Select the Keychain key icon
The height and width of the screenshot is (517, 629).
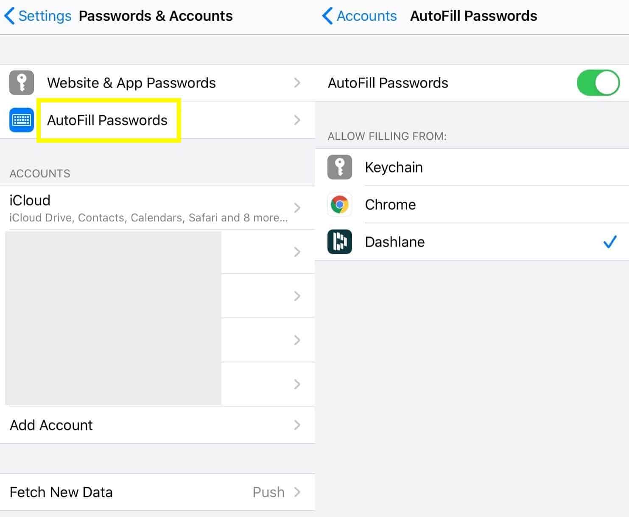coord(340,167)
